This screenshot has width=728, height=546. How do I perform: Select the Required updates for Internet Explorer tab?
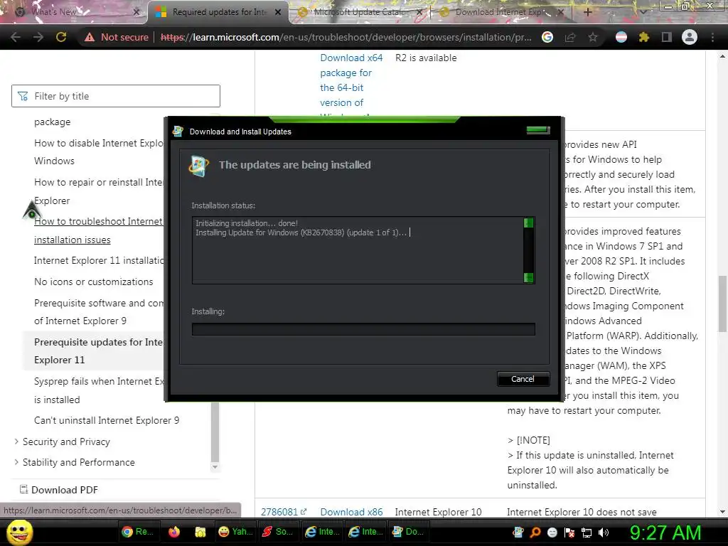coord(218,12)
